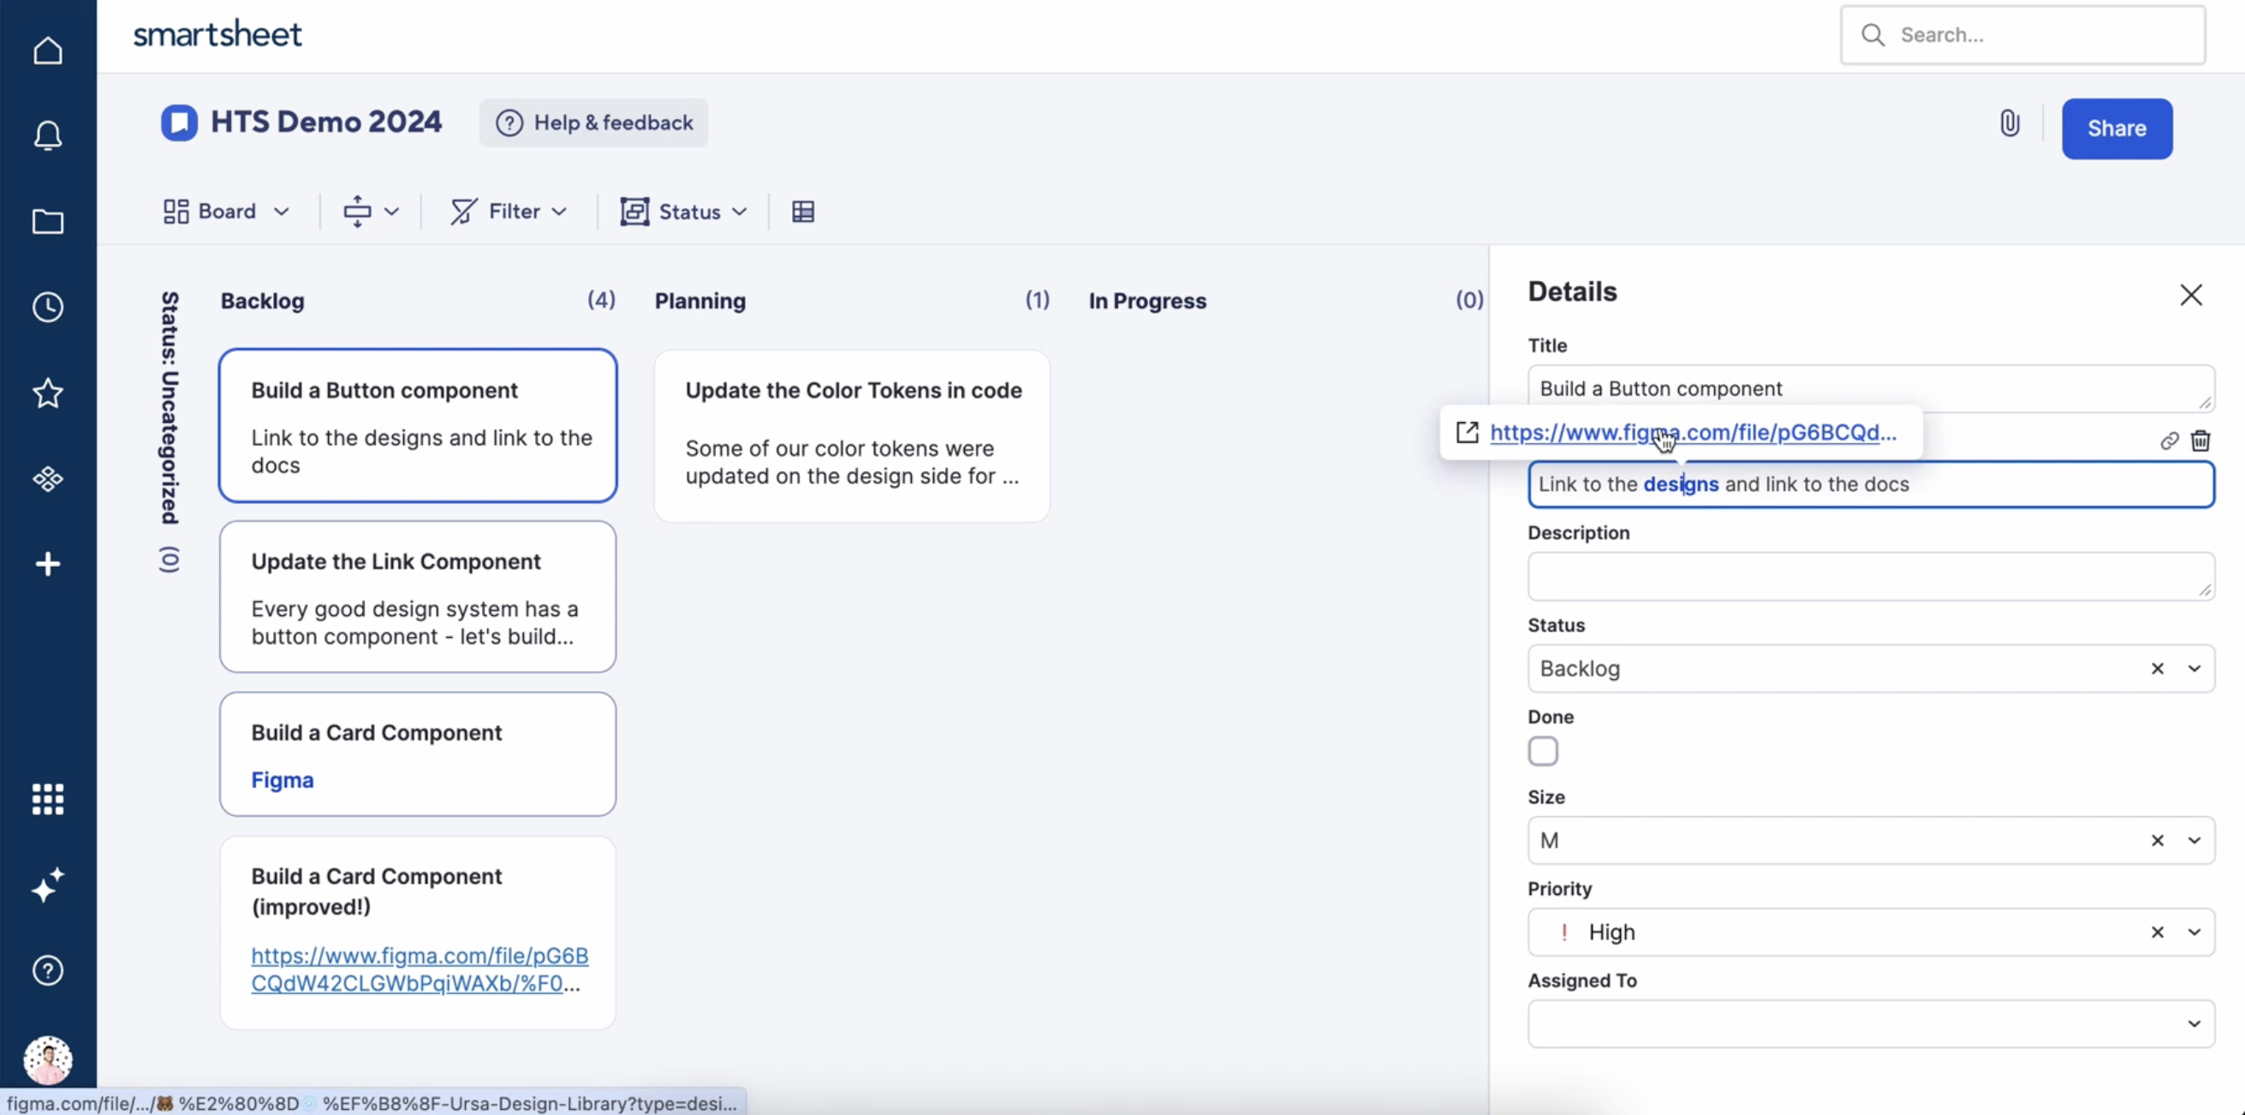Expand the Priority dropdown arrow
Viewport: 2245px width, 1115px height.
(x=2194, y=932)
